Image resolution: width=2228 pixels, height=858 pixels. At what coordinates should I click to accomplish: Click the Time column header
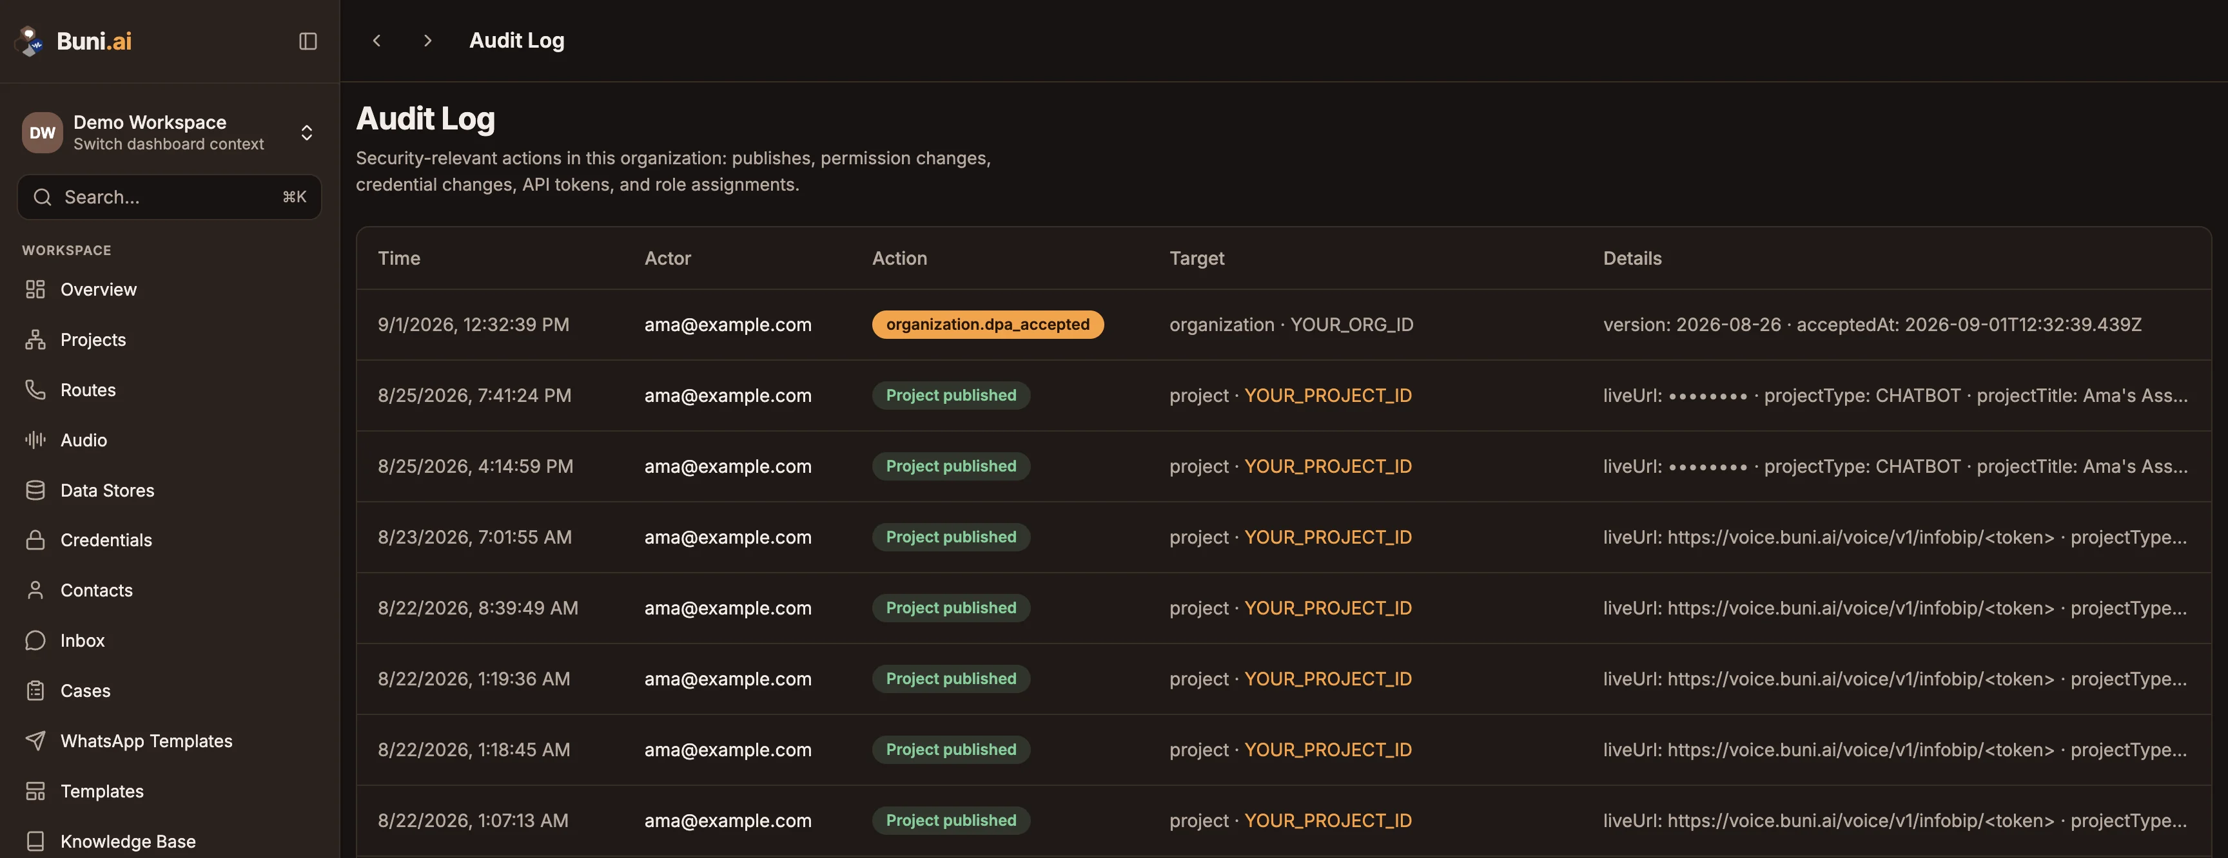(398, 258)
